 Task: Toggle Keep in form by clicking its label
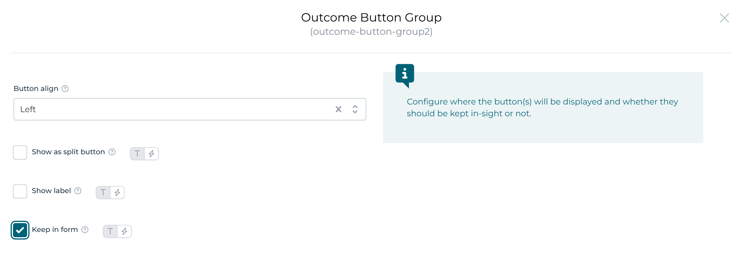55,230
